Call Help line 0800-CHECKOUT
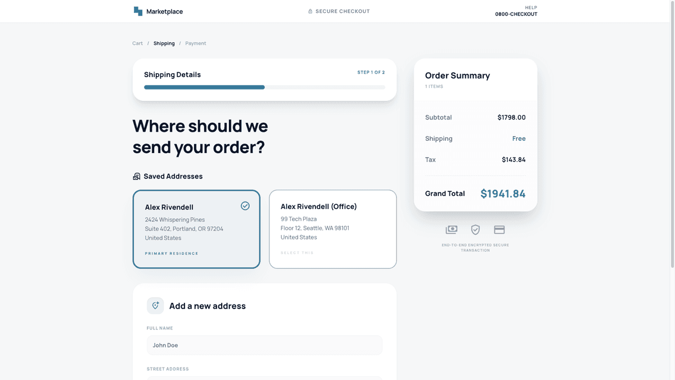This screenshot has width=675, height=380. [516, 14]
